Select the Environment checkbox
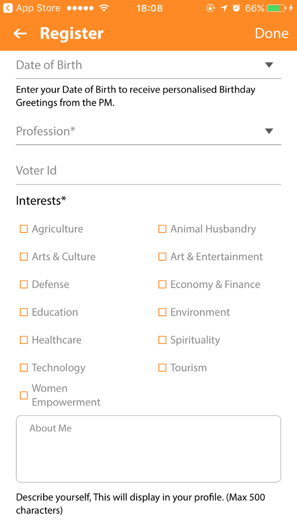 coord(162,312)
